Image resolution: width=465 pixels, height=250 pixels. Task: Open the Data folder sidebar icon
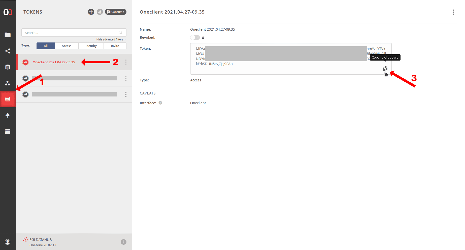pos(8,35)
